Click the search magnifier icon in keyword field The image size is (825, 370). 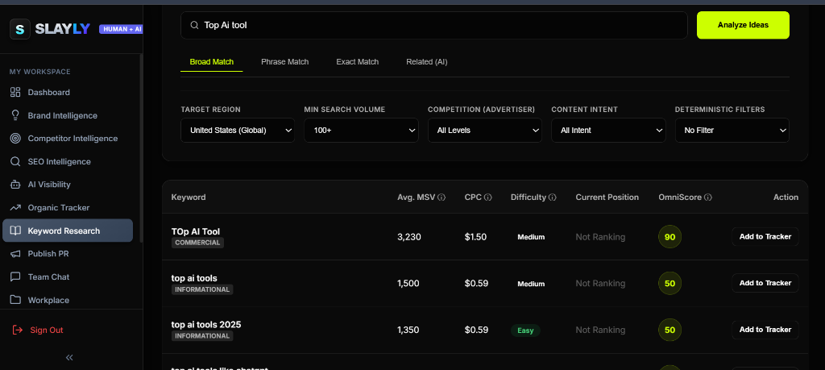[x=194, y=25]
